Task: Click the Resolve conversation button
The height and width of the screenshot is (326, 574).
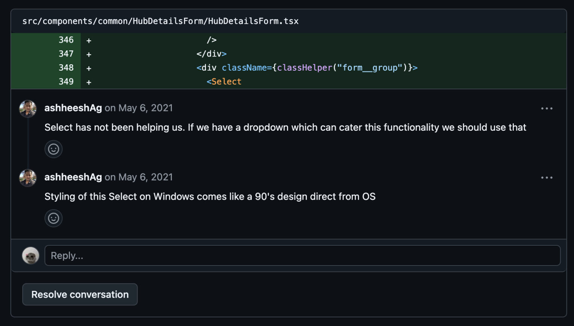Action: tap(80, 294)
